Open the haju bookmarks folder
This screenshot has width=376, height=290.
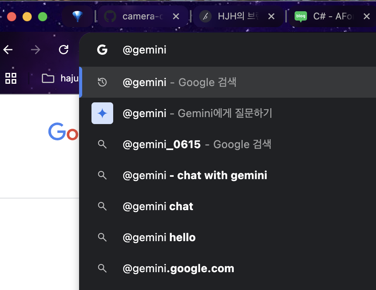pyautogui.click(x=60, y=78)
